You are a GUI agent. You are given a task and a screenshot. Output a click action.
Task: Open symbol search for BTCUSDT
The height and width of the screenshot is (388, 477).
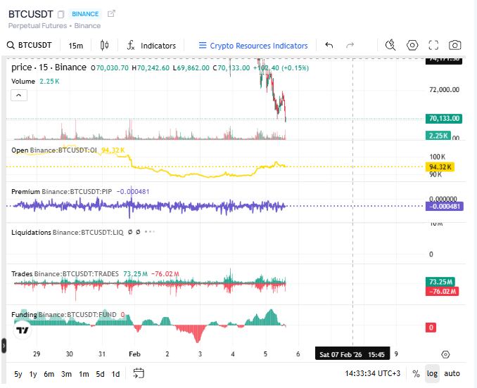pos(30,45)
